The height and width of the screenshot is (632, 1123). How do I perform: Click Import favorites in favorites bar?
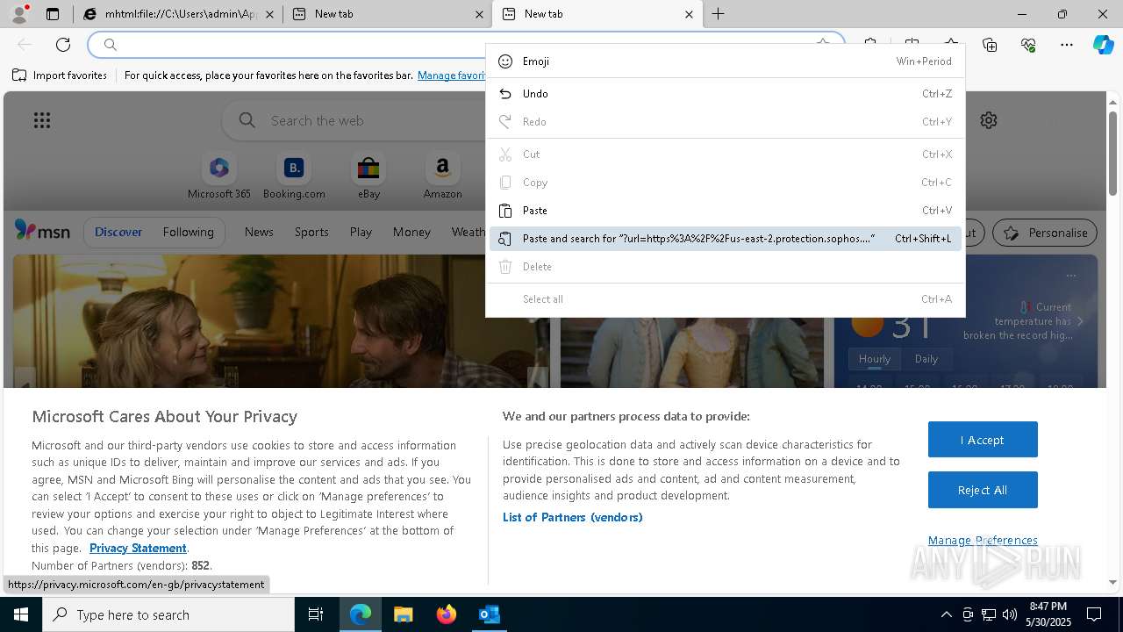60,75
